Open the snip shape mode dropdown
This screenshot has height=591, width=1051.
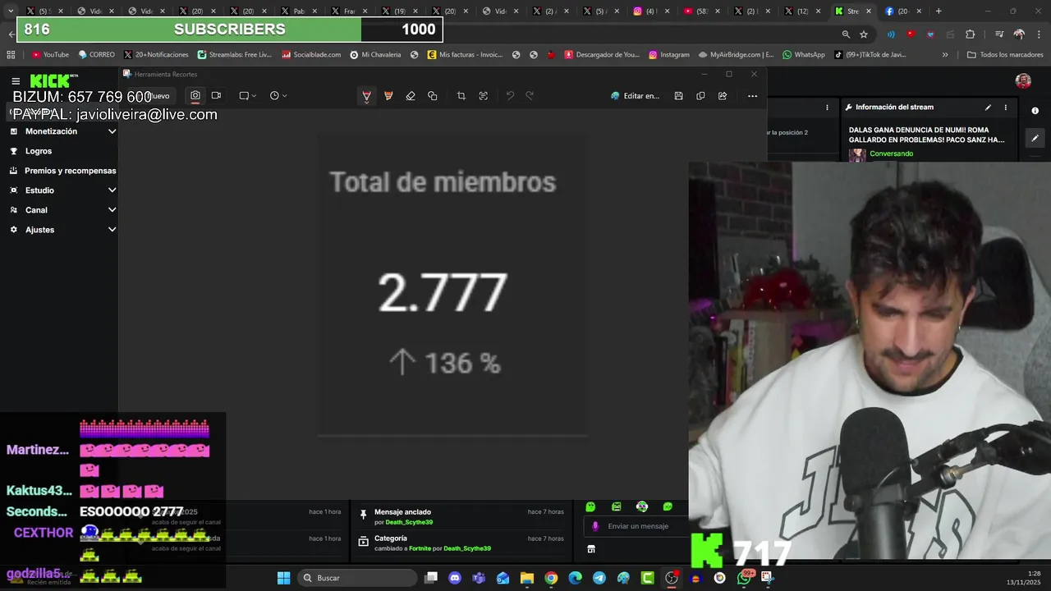(247, 95)
